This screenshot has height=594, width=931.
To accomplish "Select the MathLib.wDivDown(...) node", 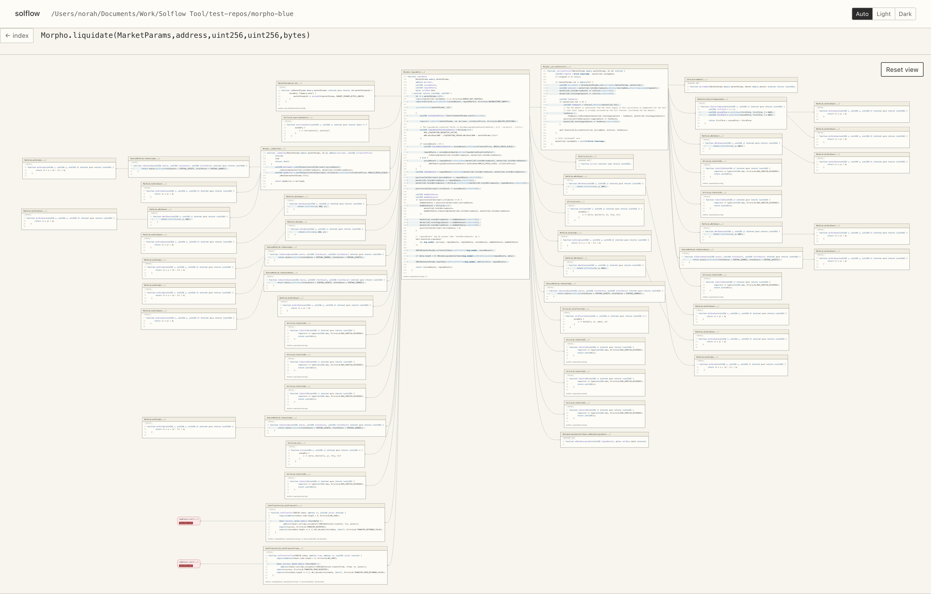I will 325,205.
